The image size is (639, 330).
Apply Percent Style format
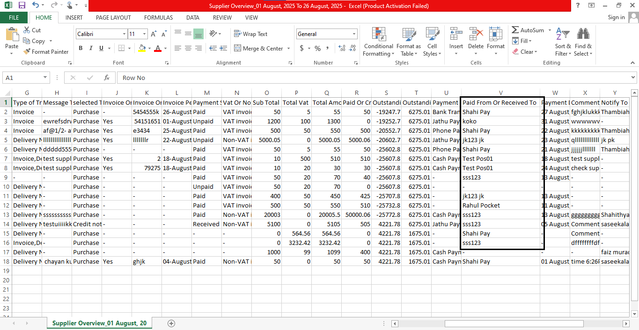[x=318, y=48]
